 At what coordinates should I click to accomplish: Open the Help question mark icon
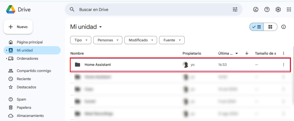(267, 9)
